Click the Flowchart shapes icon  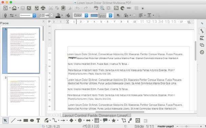click(x=97, y=120)
